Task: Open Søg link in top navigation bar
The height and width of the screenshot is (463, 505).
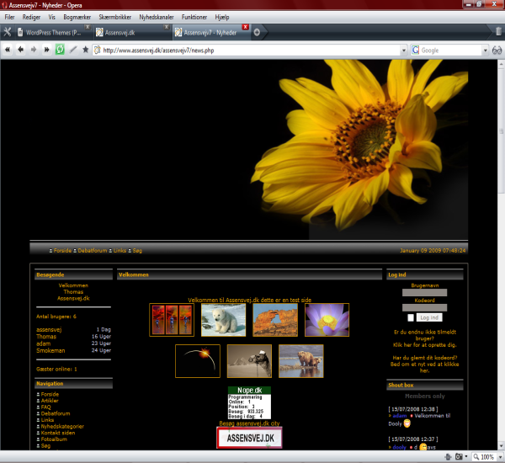Action: click(x=137, y=250)
